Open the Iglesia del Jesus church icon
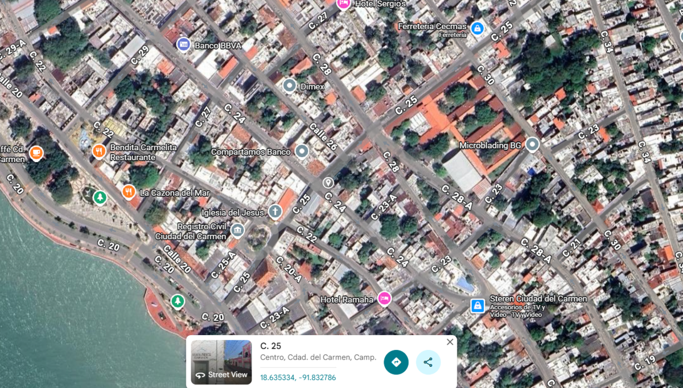Screen dimensions: 683x388 pos(275,212)
